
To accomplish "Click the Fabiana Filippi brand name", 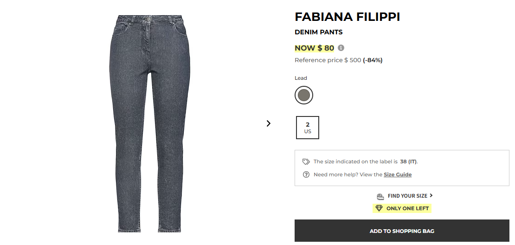I will pos(347,17).
